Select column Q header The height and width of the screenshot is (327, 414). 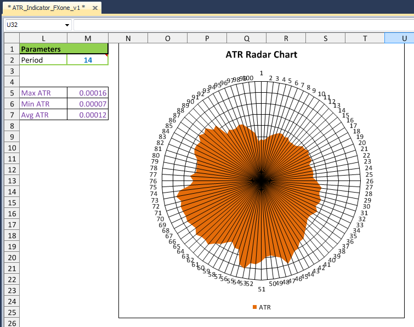pos(246,38)
